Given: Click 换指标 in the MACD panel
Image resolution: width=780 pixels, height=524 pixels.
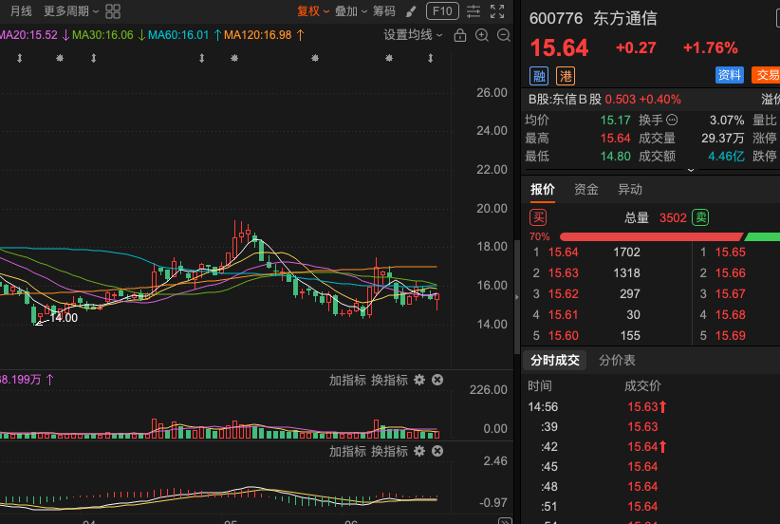Looking at the screenshot, I should pos(389,451).
